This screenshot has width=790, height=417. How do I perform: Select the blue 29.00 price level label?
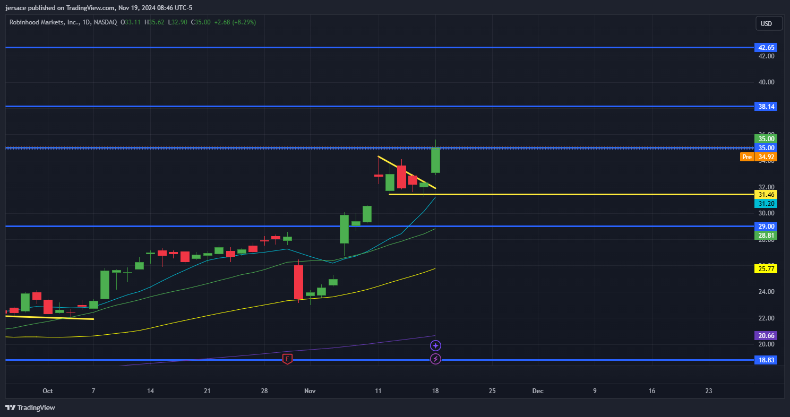(x=766, y=226)
